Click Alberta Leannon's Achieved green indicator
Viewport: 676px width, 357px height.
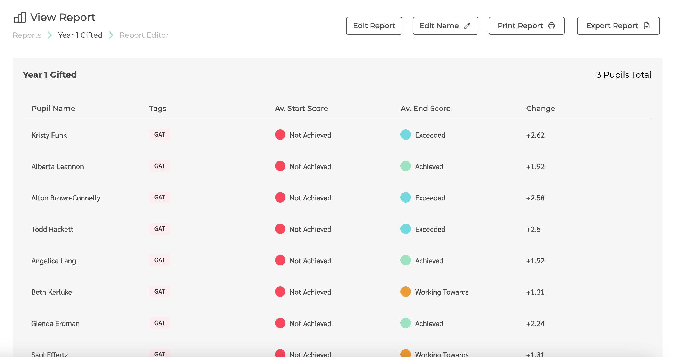405,166
